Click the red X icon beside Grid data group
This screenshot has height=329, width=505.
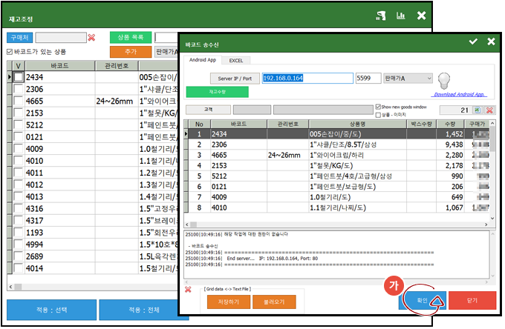(x=188, y=290)
